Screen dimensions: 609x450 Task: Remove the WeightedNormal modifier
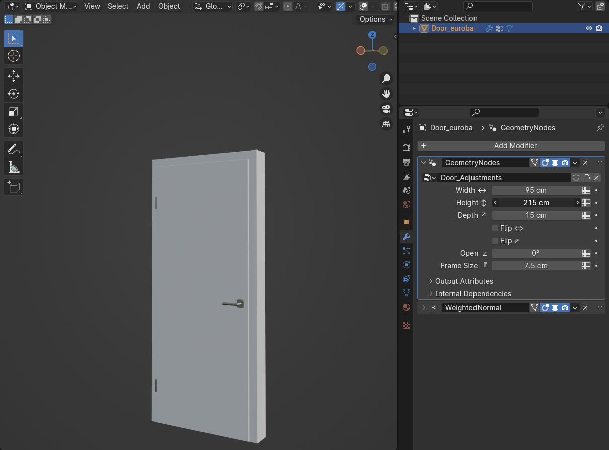pos(585,308)
